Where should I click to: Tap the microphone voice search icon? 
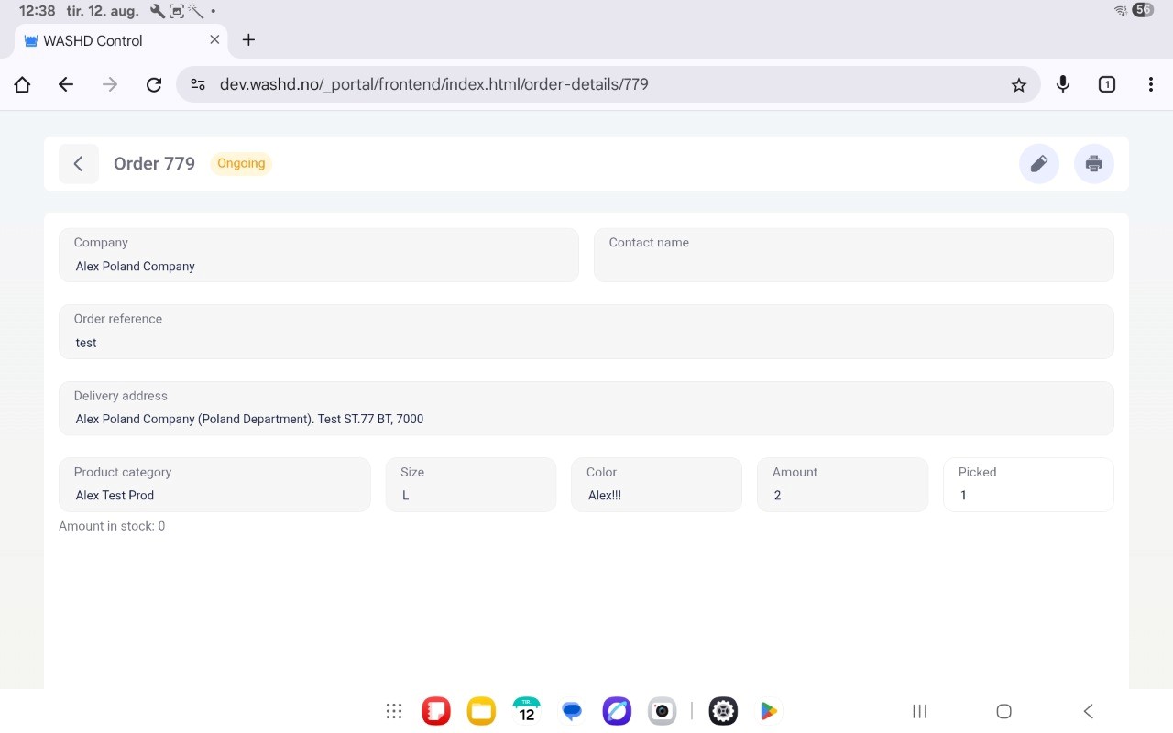[1062, 84]
